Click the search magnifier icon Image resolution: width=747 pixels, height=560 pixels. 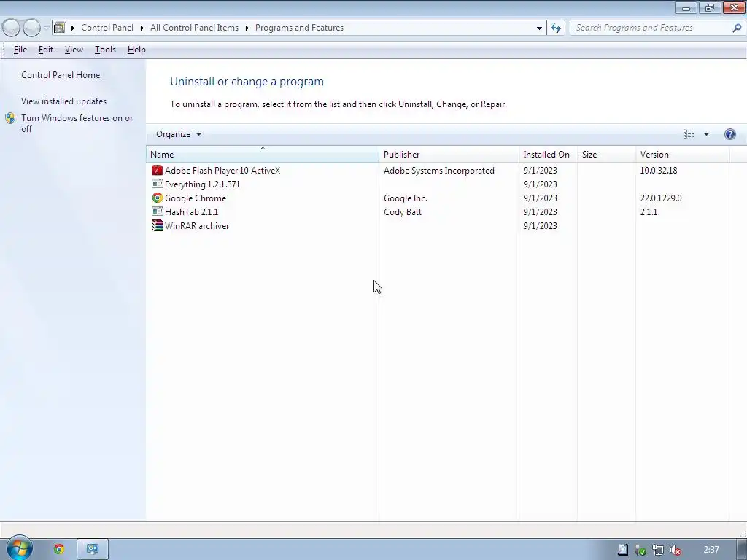pos(737,28)
